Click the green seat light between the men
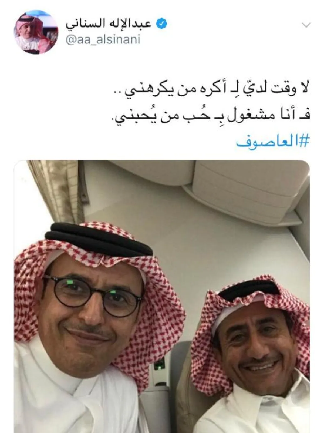Viewport: 324px width, 433px height. pos(157,367)
